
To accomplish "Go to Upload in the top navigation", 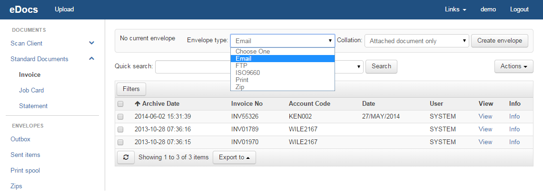I will [64, 9].
